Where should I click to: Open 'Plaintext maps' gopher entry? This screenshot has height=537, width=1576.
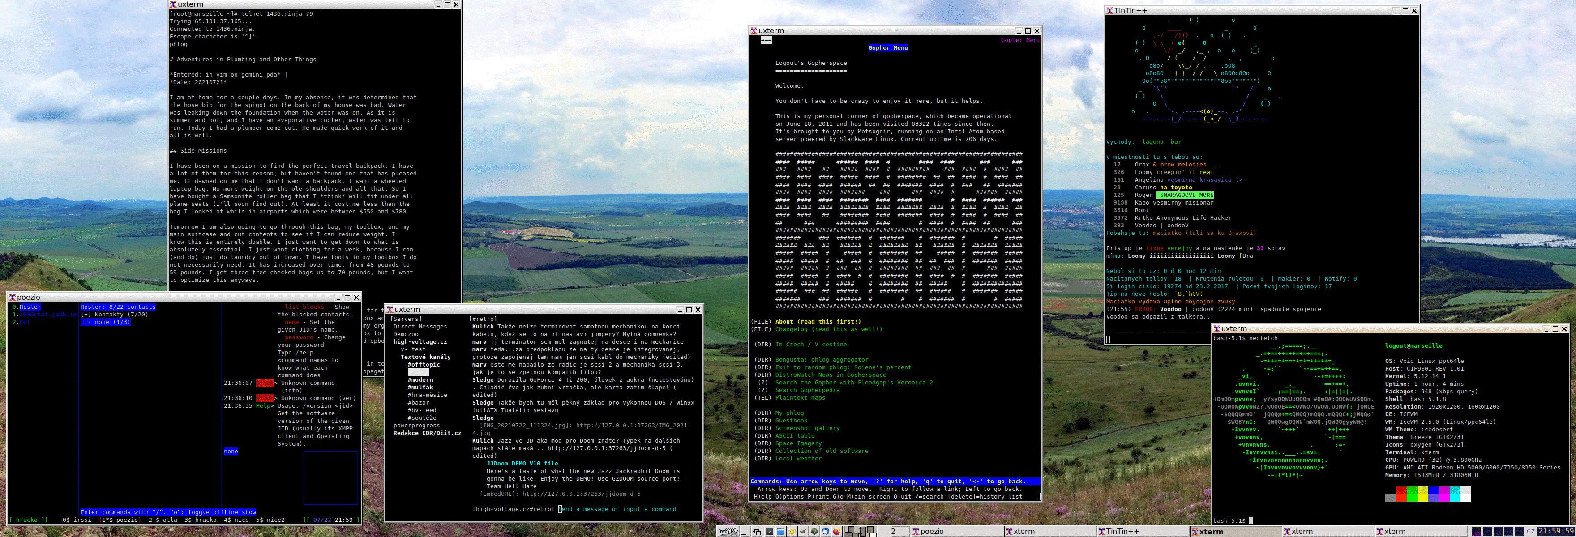coord(800,397)
